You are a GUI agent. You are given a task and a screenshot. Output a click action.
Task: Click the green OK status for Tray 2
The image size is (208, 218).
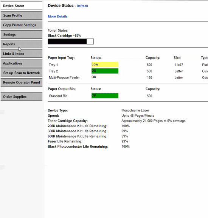pos(105,71)
